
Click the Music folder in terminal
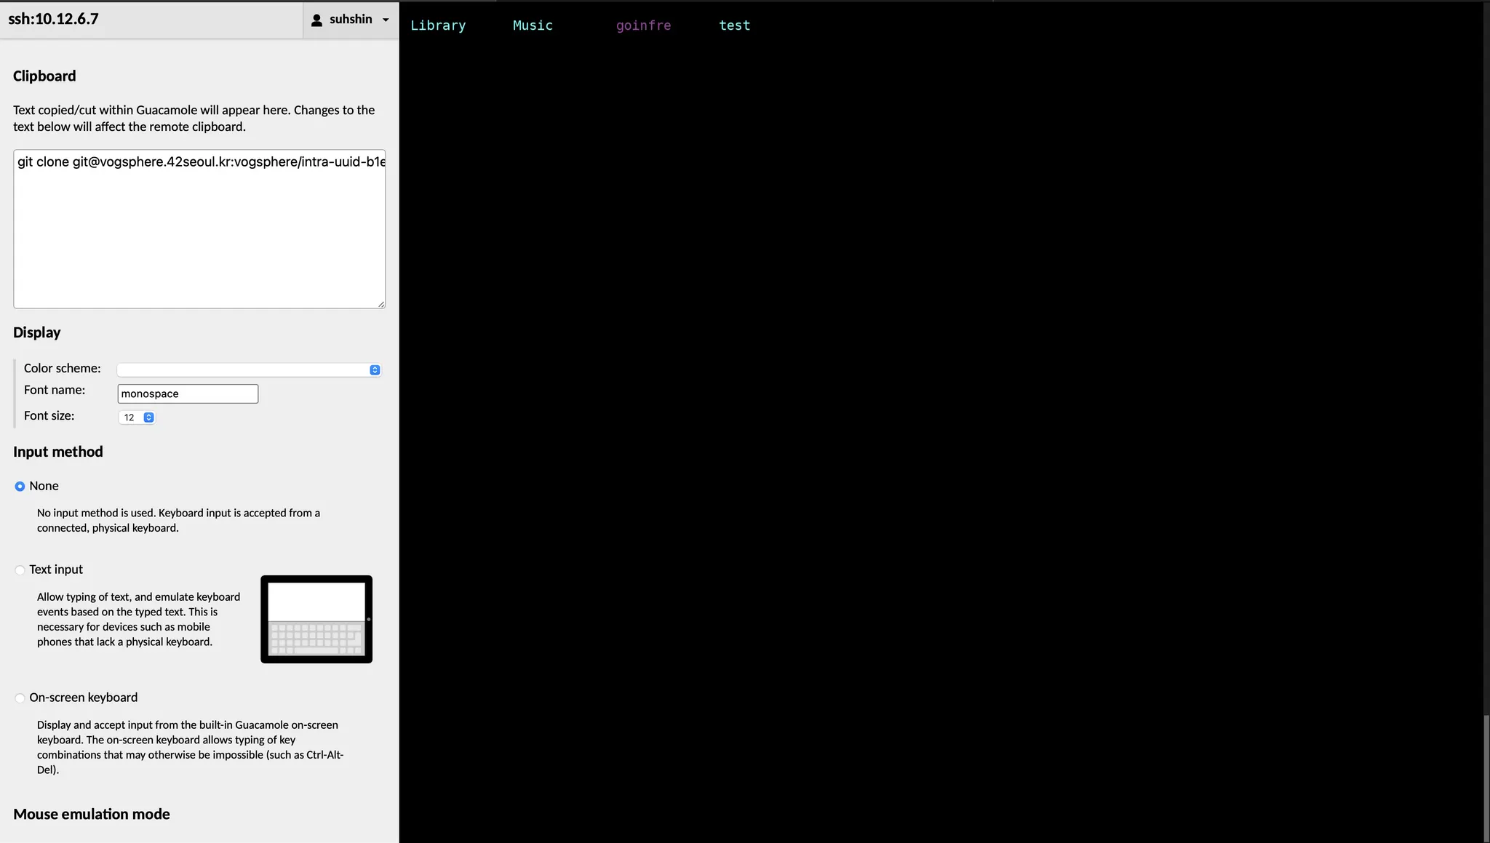[x=533, y=25]
